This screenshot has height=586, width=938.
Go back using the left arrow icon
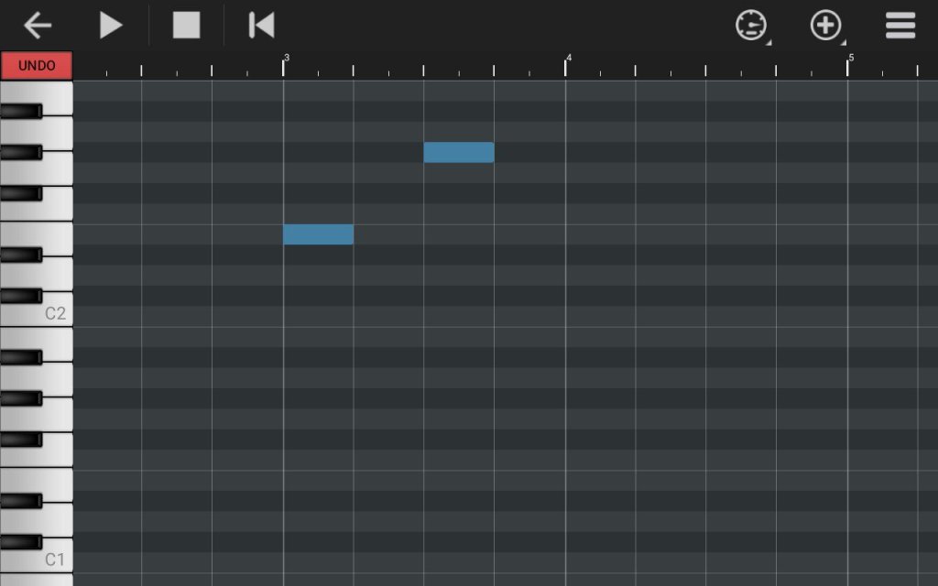(x=38, y=26)
